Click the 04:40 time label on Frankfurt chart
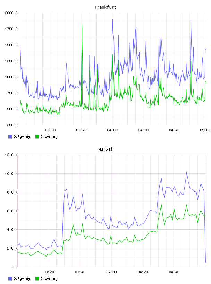This screenshot has height=284, width=211. [x=174, y=130]
